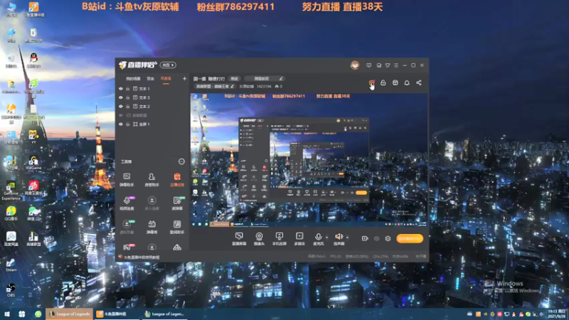Collapse the 工具箱 toolbox with round button
The height and width of the screenshot is (320, 569).
point(181,161)
